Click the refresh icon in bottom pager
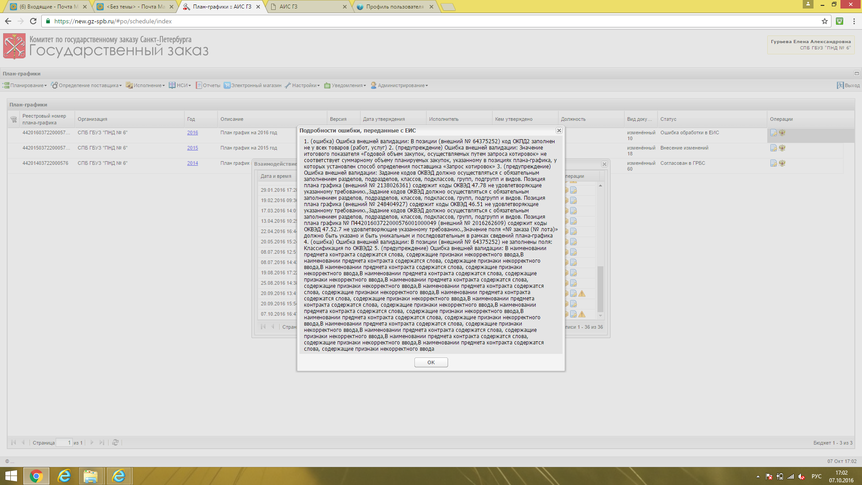This screenshot has height=485, width=862. point(115,442)
